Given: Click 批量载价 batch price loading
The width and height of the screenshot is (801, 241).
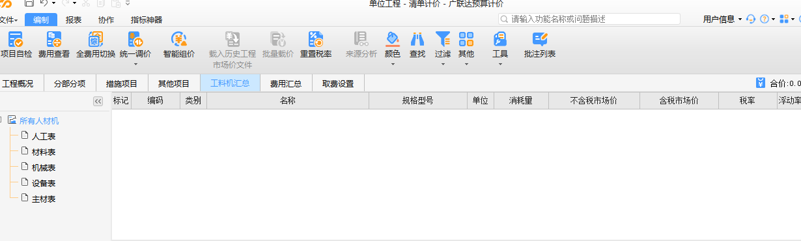Looking at the screenshot, I should pyautogui.click(x=278, y=45).
